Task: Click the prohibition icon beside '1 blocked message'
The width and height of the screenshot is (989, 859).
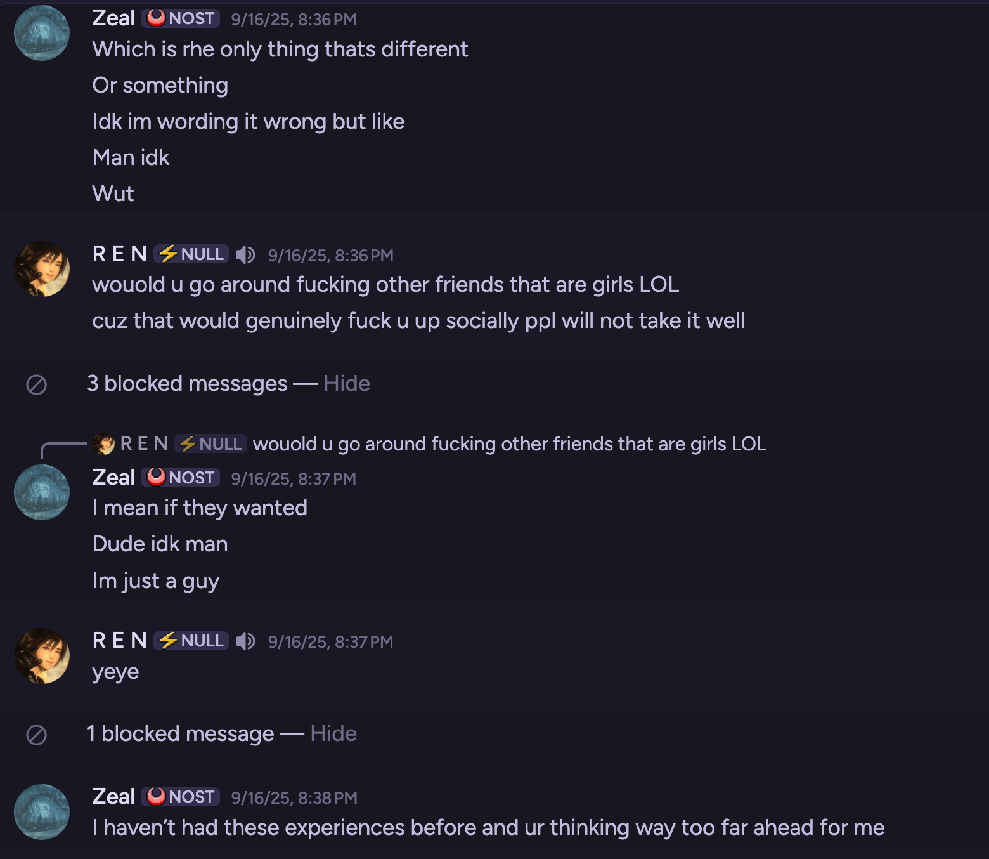Action: pyautogui.click(x=38, y=733)
